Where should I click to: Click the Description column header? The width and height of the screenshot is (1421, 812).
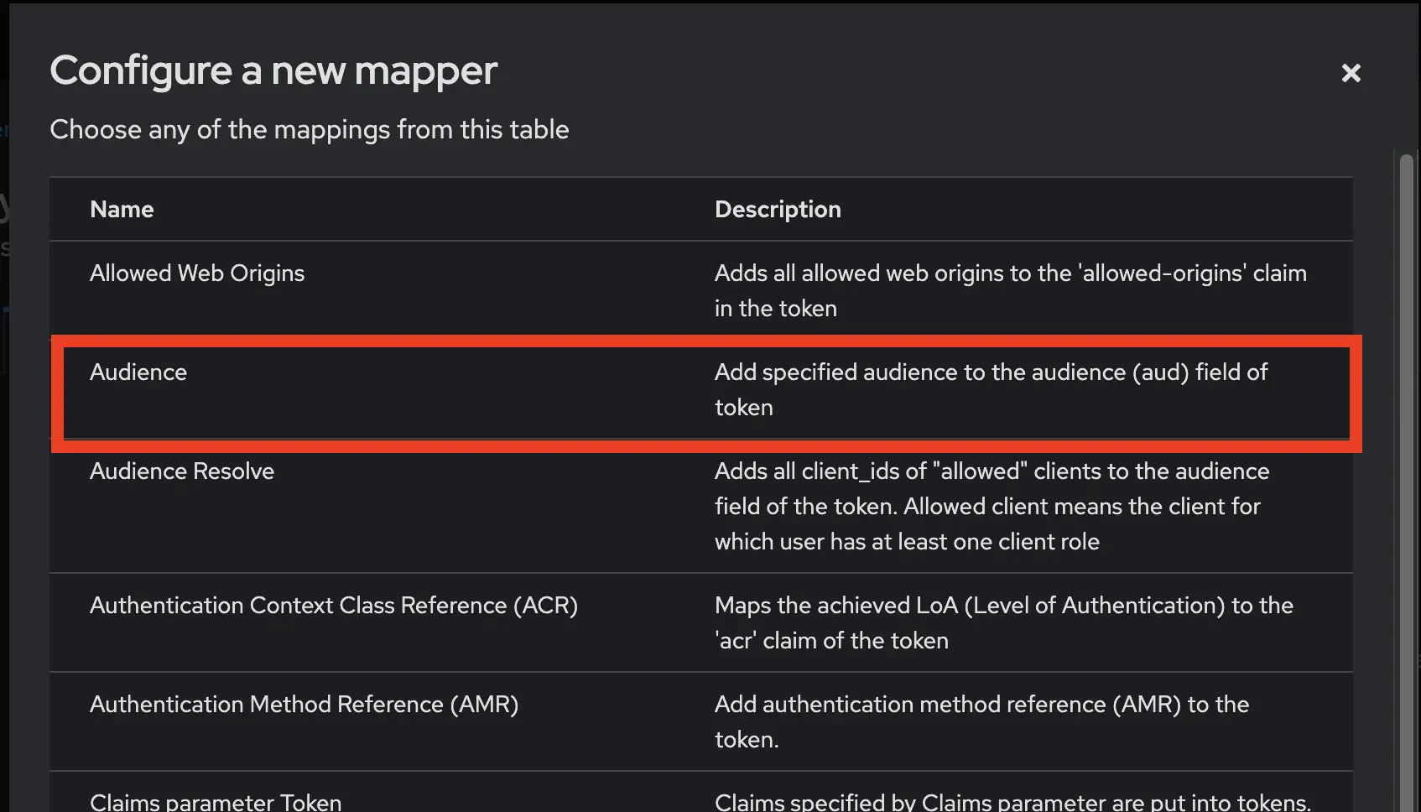[x=778, y=209]
